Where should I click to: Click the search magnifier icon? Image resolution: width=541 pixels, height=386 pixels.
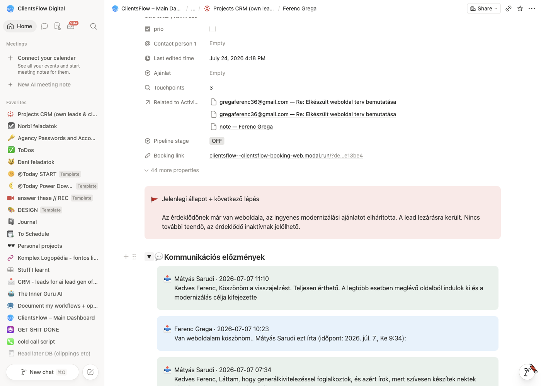[94, 26]
